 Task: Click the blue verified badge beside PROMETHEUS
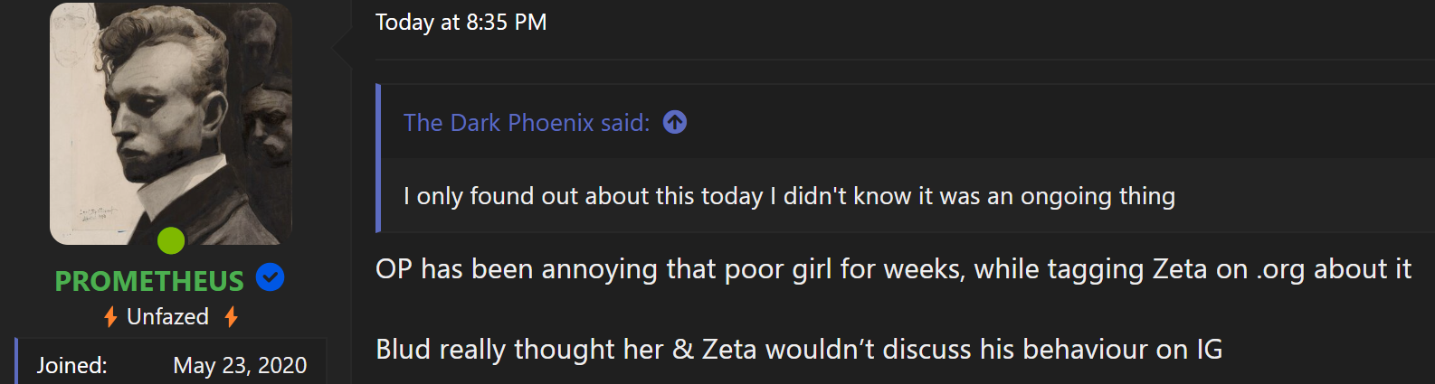pyautogui.click(x=271, y=277)
